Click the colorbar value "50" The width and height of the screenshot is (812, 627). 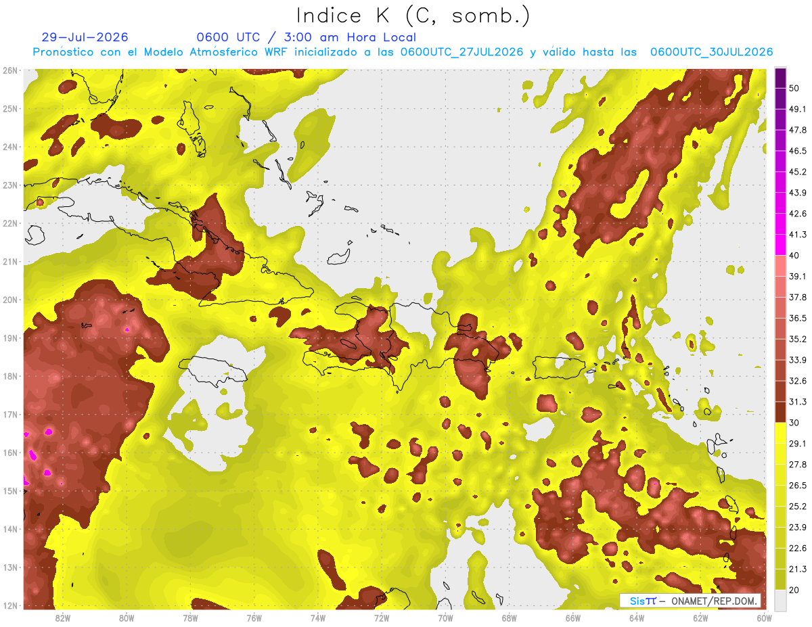pyautogui.click(x=794, y=89)
